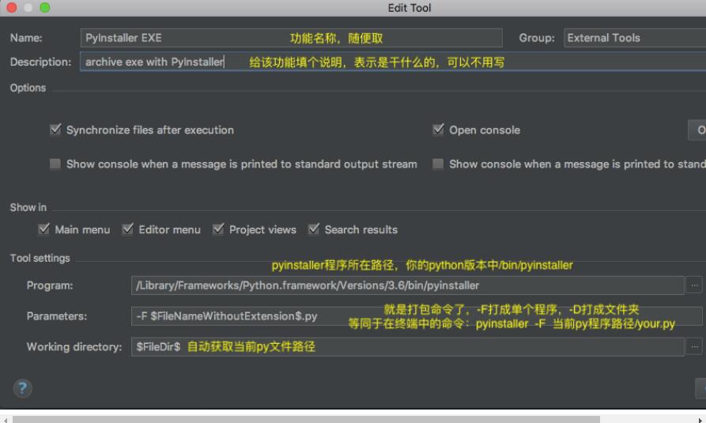Click the Working directory $FileDir$ field
Viewport: 706px width, 423px height.
click(407, 347)
